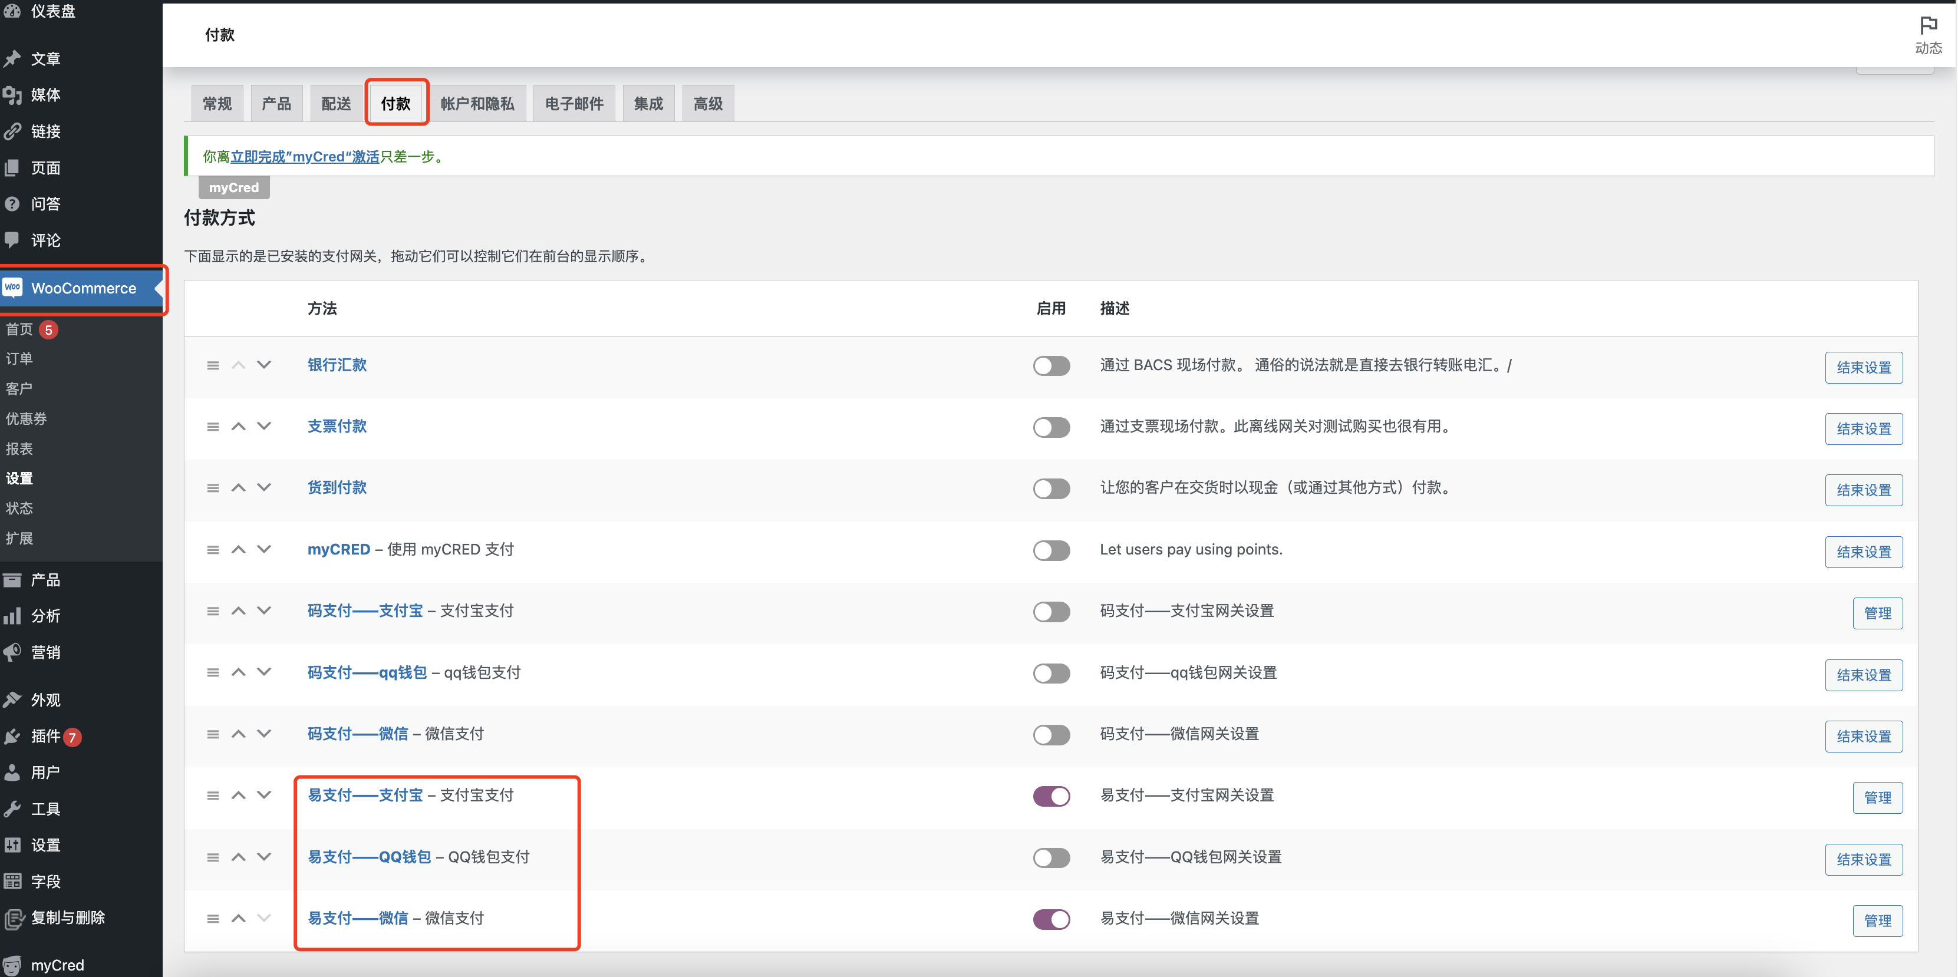Viewport: 1958px width, 977px height.
Task: Disable the 易支付——微信 toggle
Action: tap(1051, 919)
